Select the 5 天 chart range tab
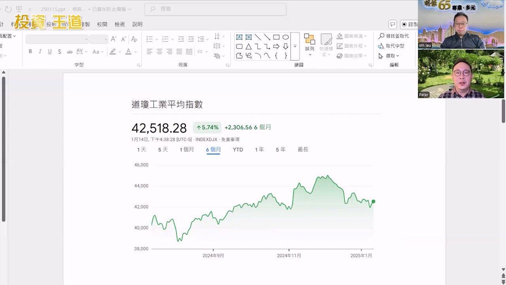This screenshot has width=506, height=285. pos(163,150)
